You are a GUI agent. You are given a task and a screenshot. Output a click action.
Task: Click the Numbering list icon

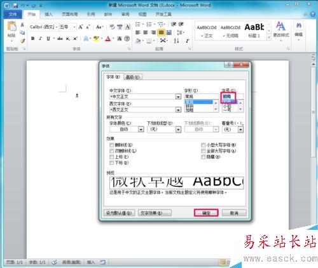point(149,24)
